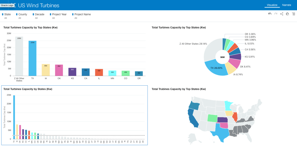Click the Undo arrow icon

[270, 14]
